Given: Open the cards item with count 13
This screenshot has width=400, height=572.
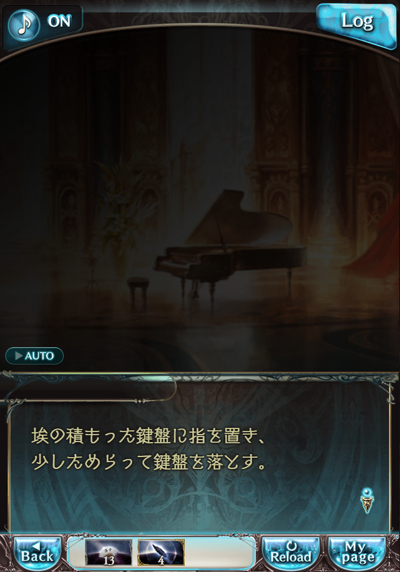Looking at the screenshot, I should (x=109, y=552).
